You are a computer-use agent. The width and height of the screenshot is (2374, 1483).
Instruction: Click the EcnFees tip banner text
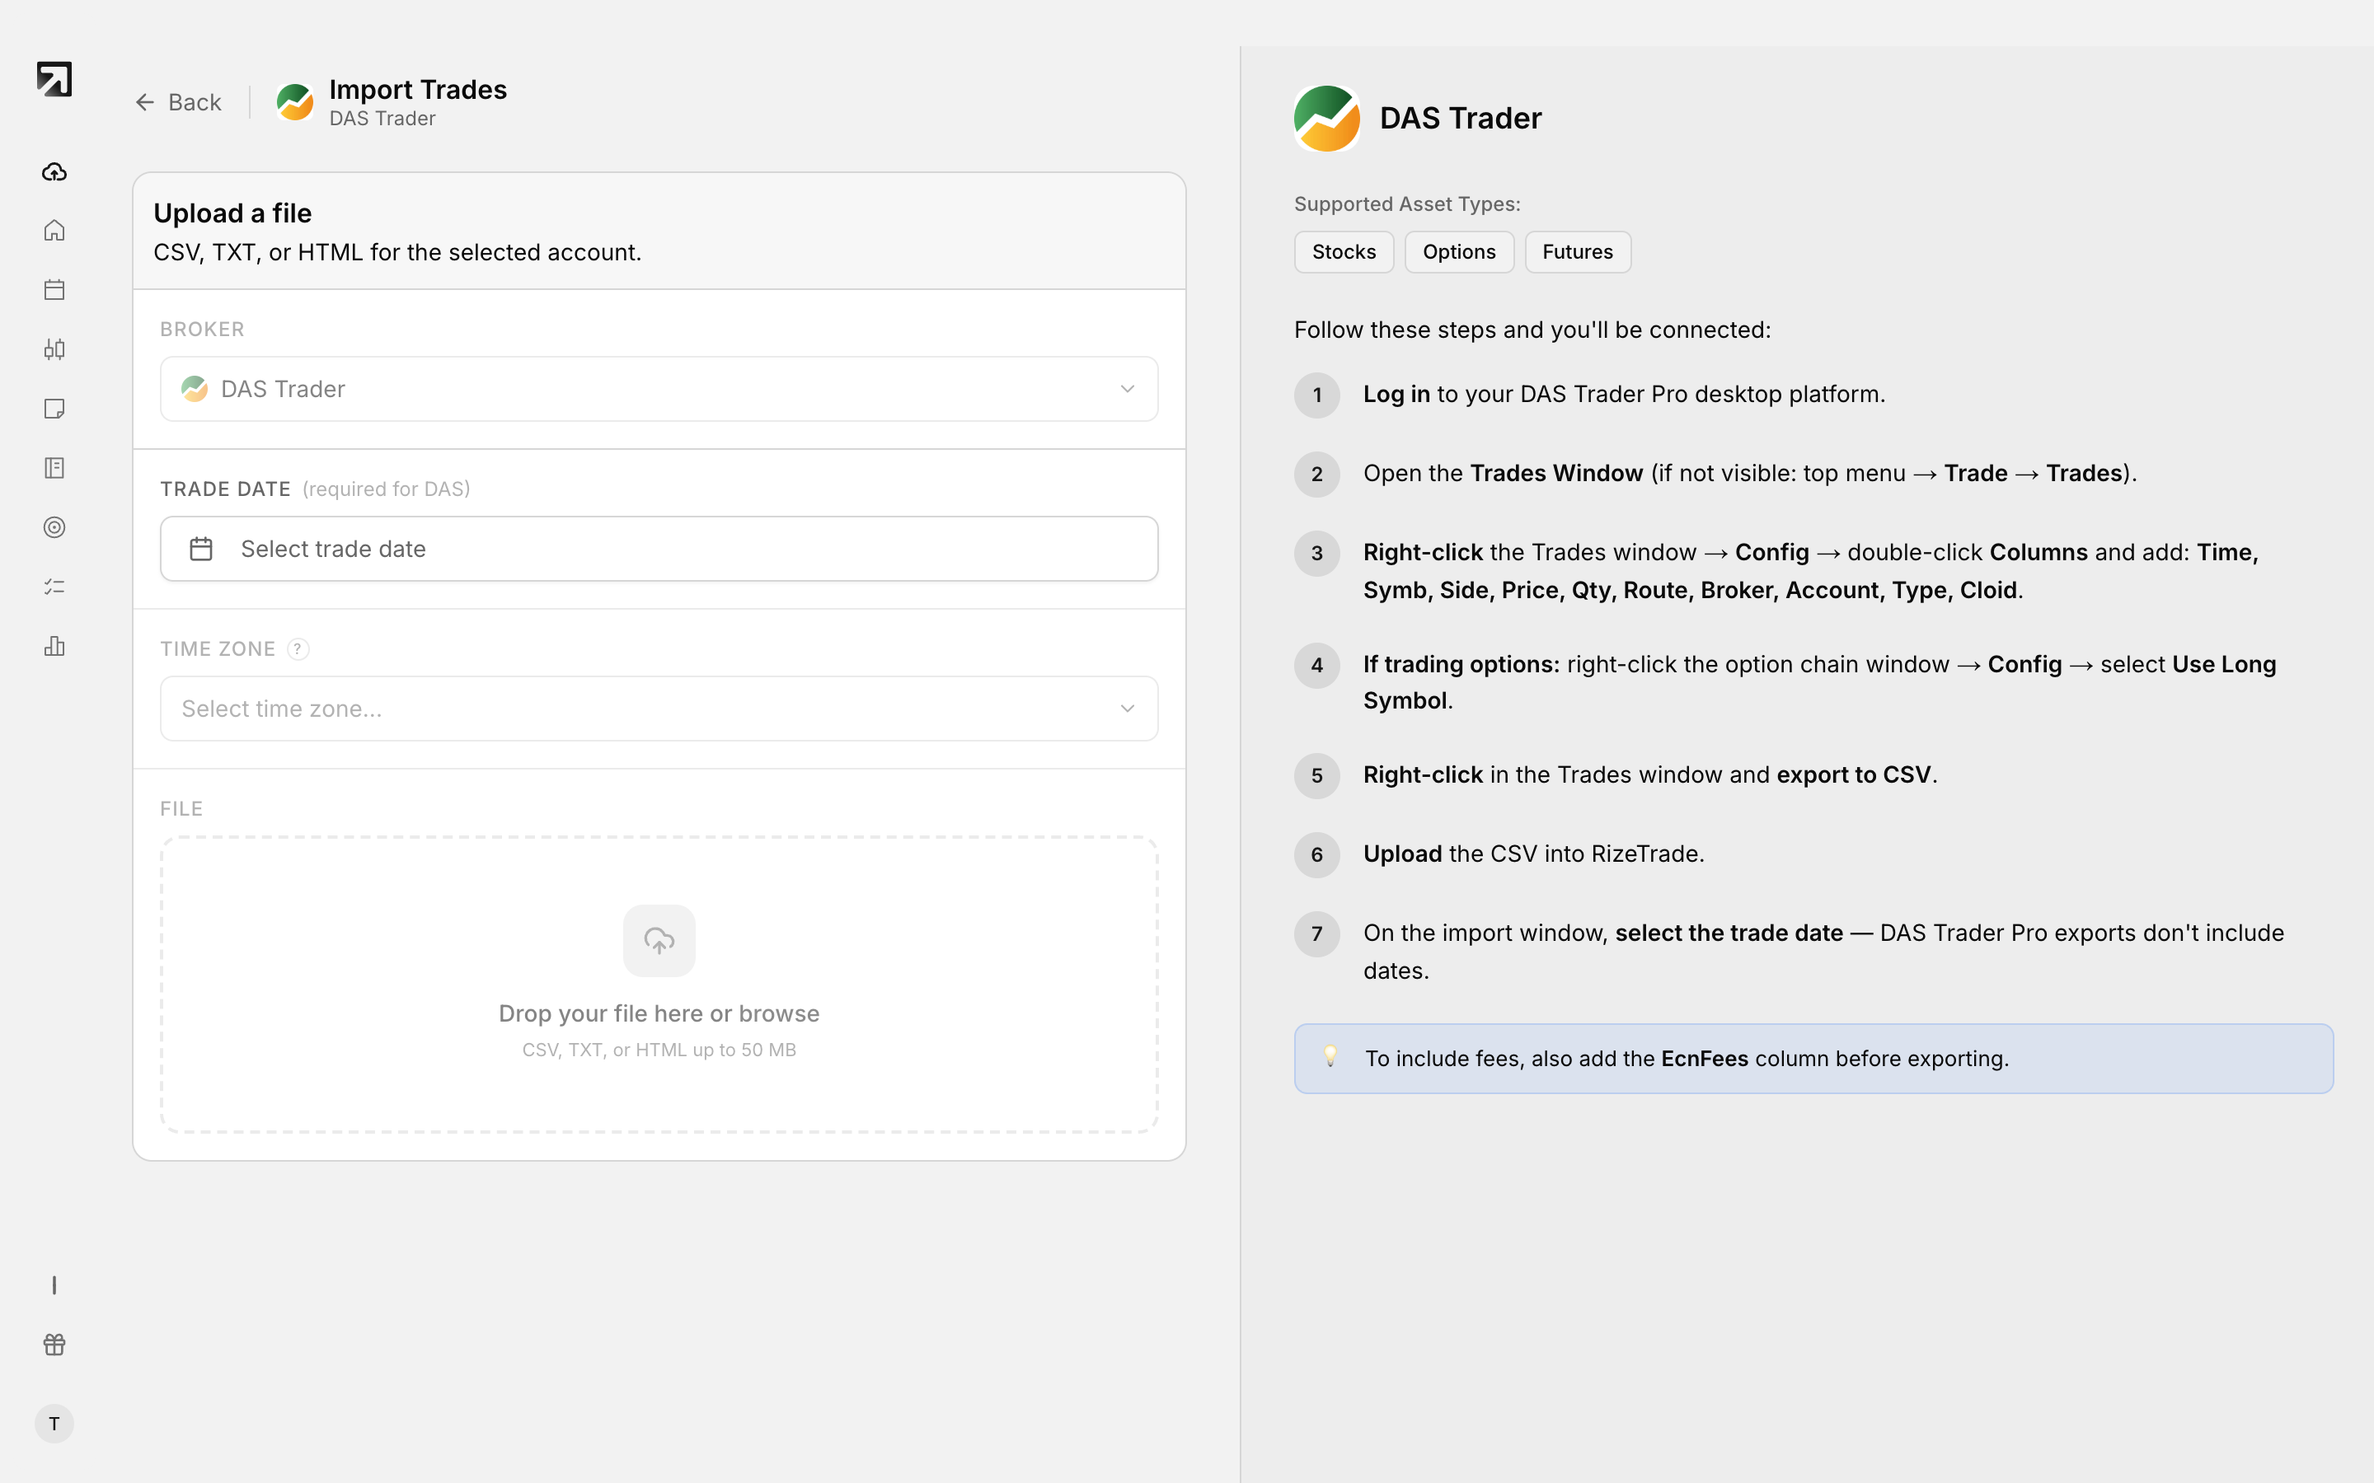coord(1687,1060)
